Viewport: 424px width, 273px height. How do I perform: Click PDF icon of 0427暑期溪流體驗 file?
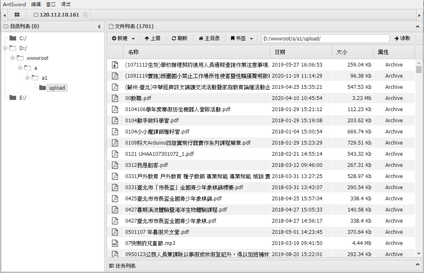(x=115, y=209)
